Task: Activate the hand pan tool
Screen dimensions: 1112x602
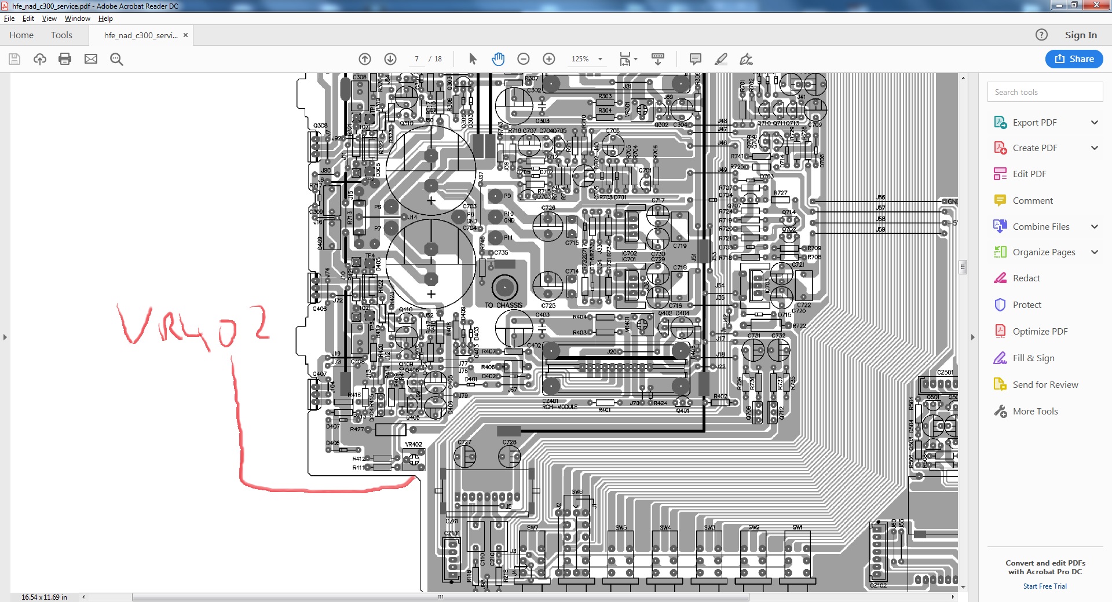Action: pyautogui.click(x=498, y=59)
